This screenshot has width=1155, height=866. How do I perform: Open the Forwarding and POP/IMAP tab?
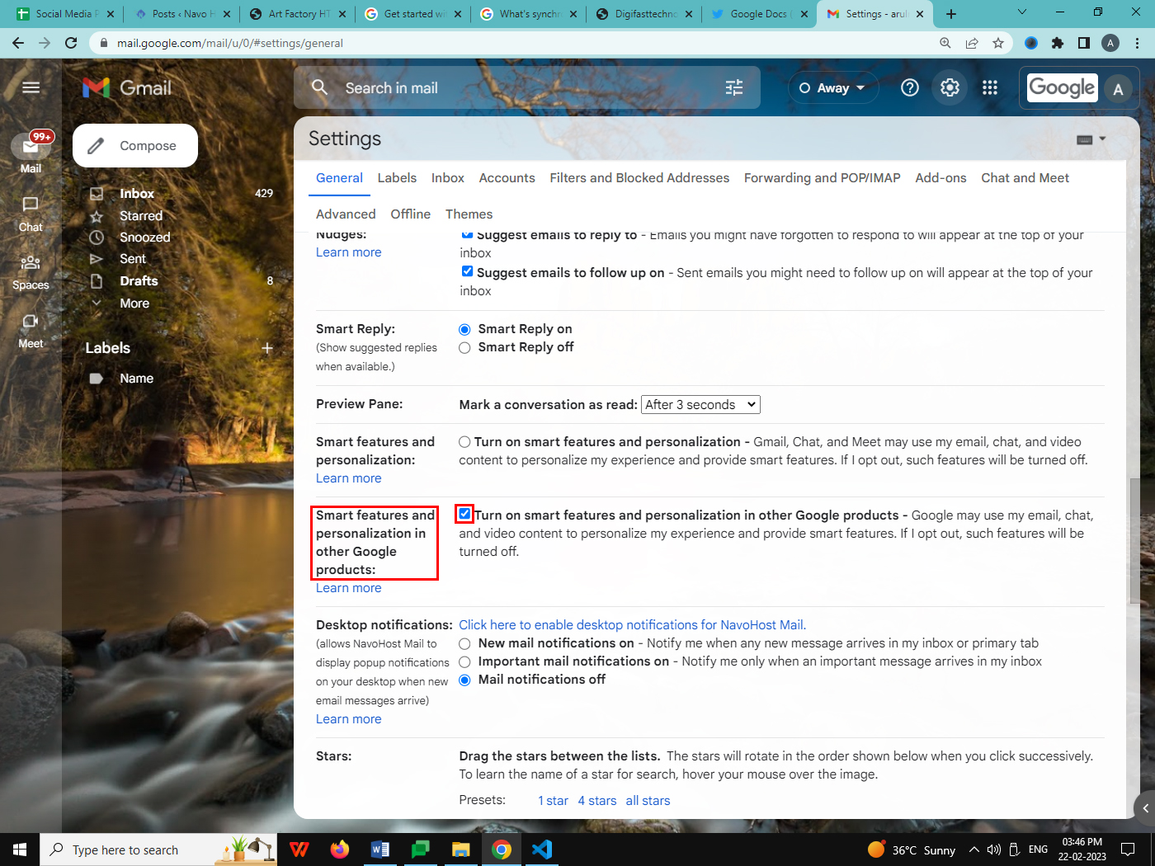pyautogui.click(x=821, y=177)
